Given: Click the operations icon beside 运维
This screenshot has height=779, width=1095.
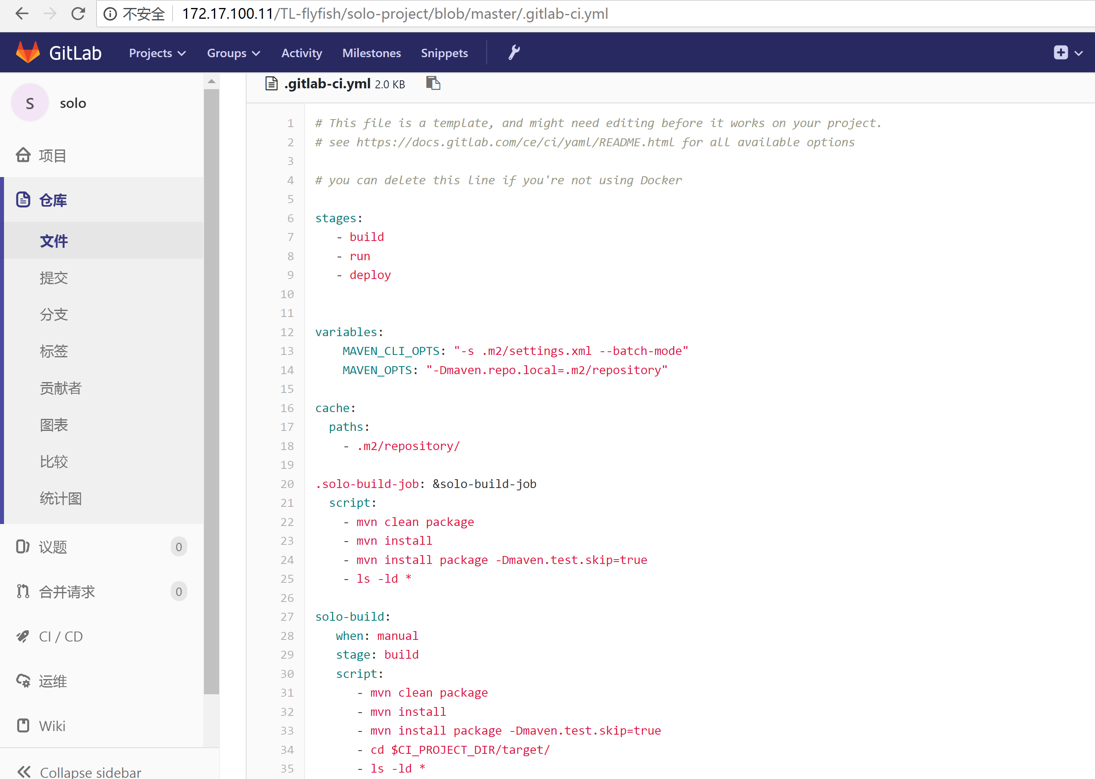Looking at the screenshot, I should click(23, 681).
